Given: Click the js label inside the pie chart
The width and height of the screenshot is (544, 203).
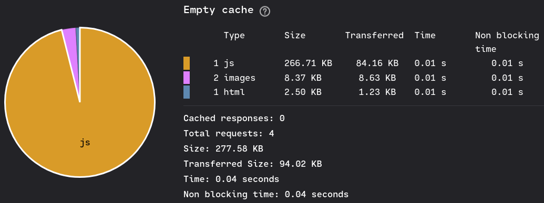Looking at the screenshot, I should pyautogui.click(x=85, y=142).
